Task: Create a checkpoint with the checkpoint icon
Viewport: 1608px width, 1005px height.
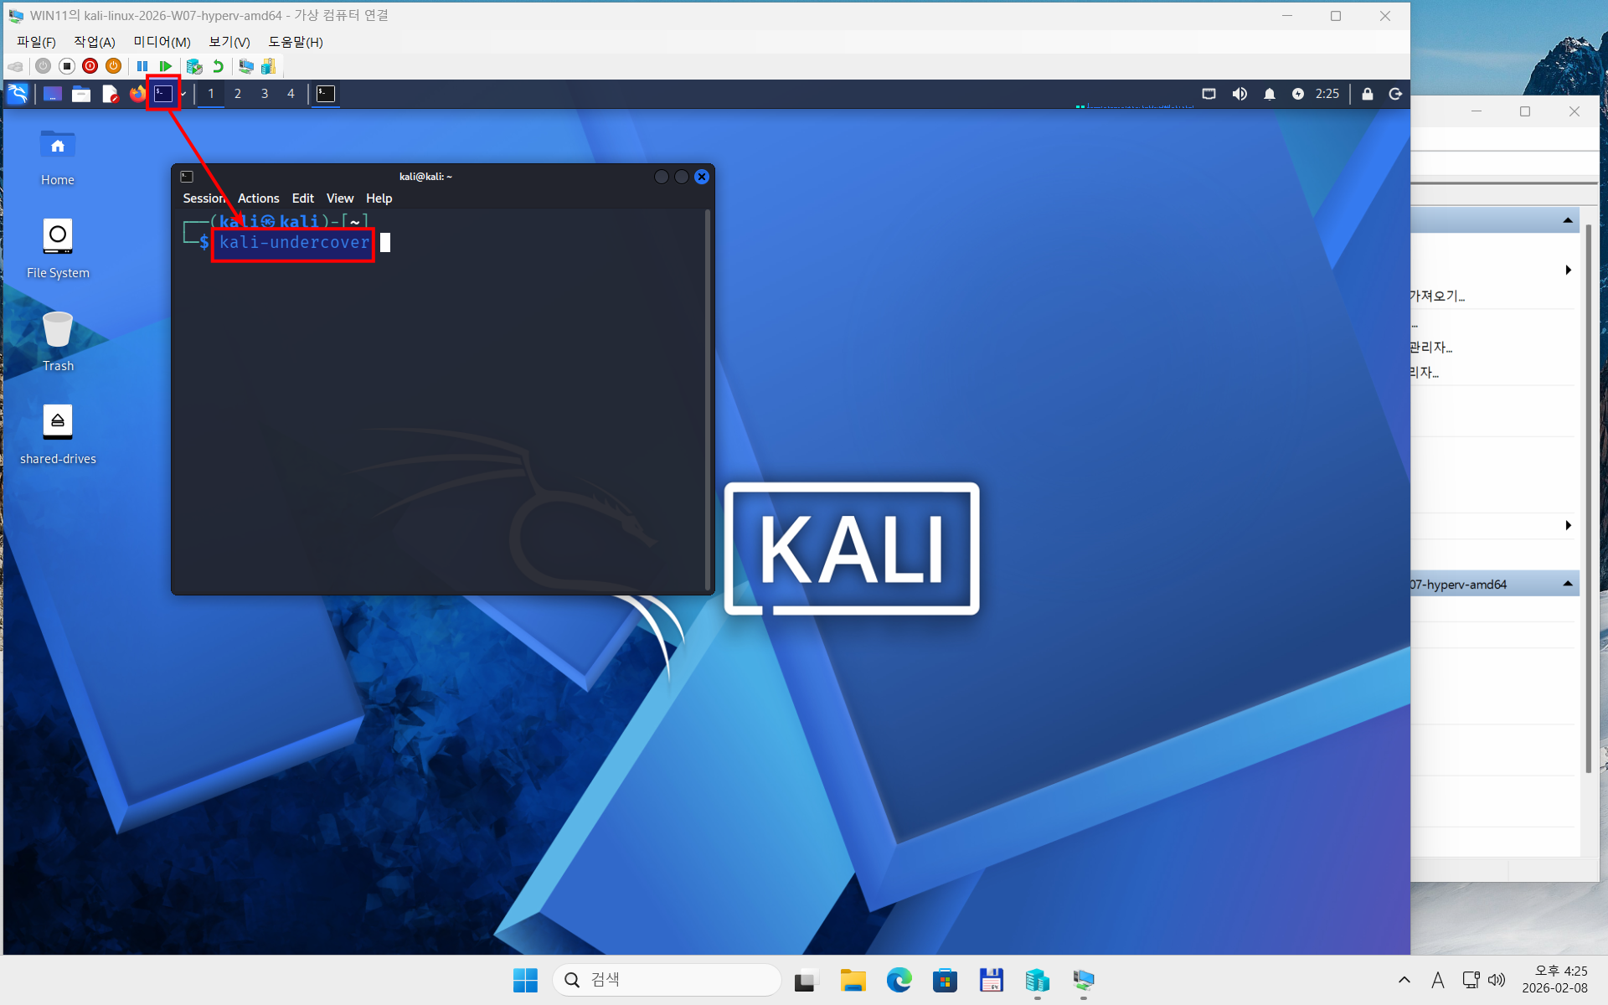Action: tap(194, 66)
